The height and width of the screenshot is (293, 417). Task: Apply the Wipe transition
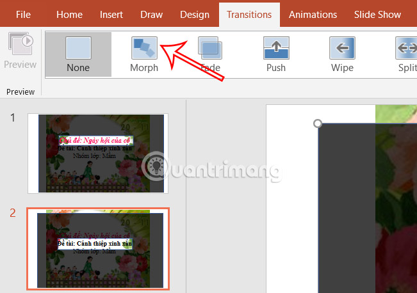(x=342, y=54)
